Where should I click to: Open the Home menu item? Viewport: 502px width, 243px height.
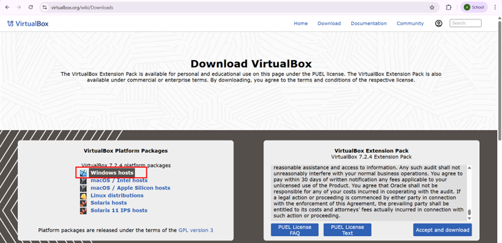coord(300,23)
